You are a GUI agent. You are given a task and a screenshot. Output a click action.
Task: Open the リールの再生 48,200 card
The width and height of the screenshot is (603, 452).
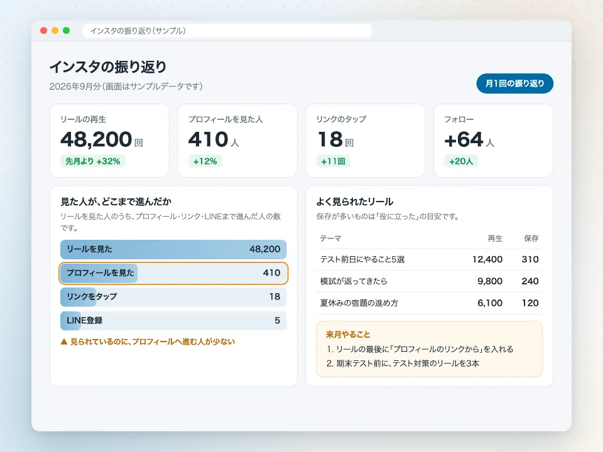click(x=109, y=141)
